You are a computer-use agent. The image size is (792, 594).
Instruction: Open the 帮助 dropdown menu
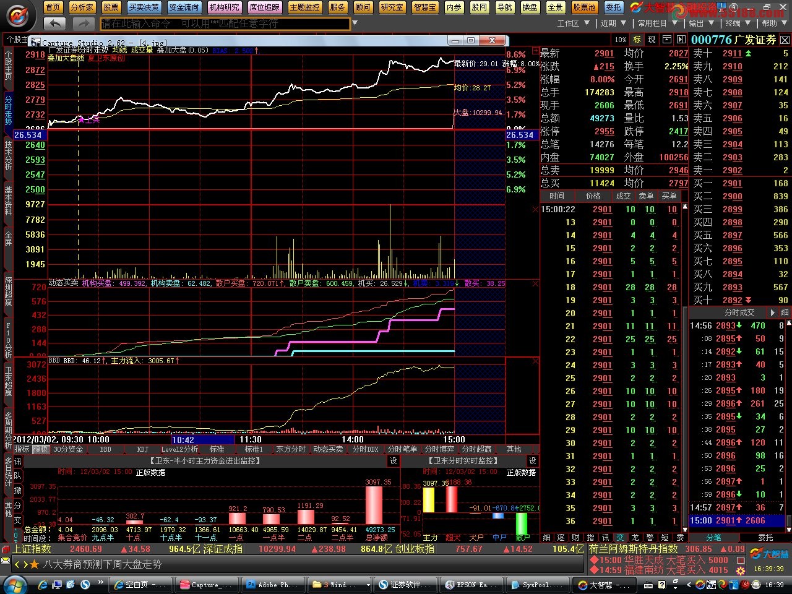[774, 24]
